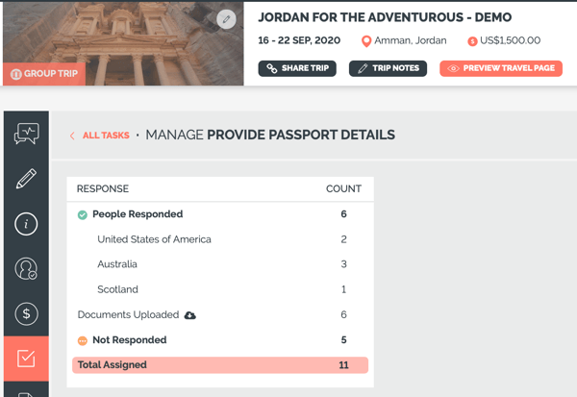The image size is (577, 397).
Task: Open the activity chat sidebar icon
Action: [26, 134]
